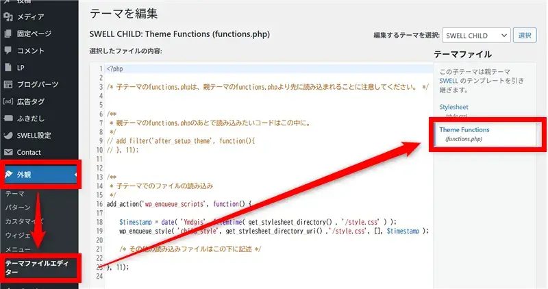Click the メディア media icon in sidebar
Image resolution: width=548 pixels, height=289 pixels.
pyautogui.click(x=8, y=16)
